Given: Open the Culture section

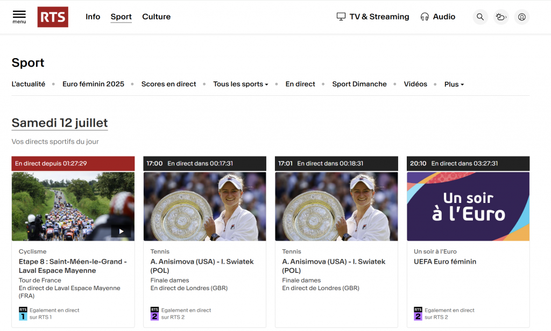Looking at the screenshot, I should pos(157,17).
